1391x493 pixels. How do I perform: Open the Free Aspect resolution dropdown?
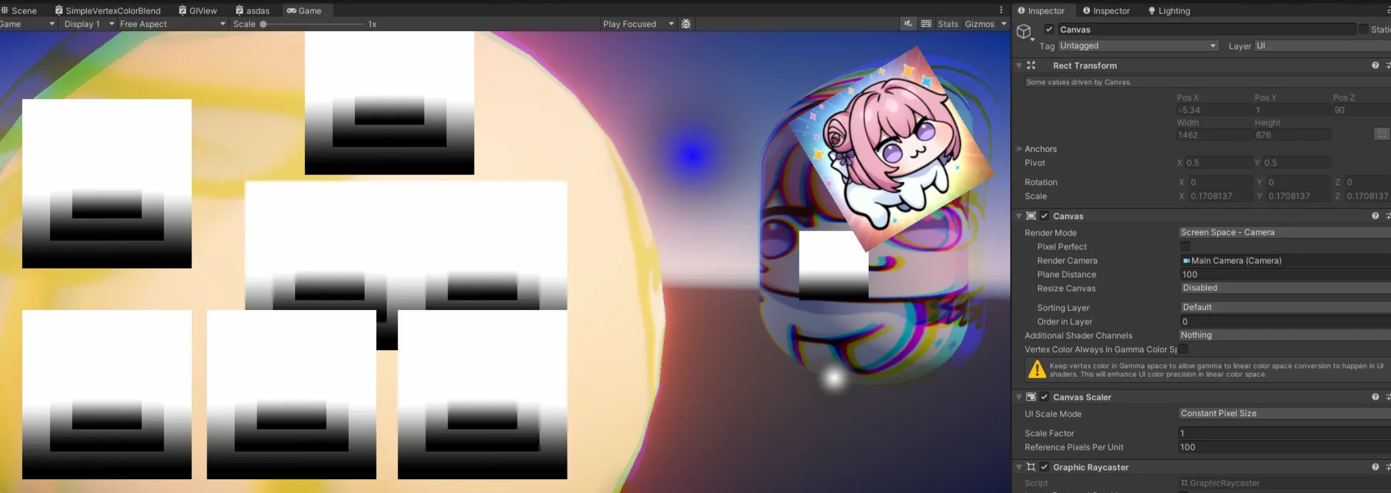(x=172, y=24)
